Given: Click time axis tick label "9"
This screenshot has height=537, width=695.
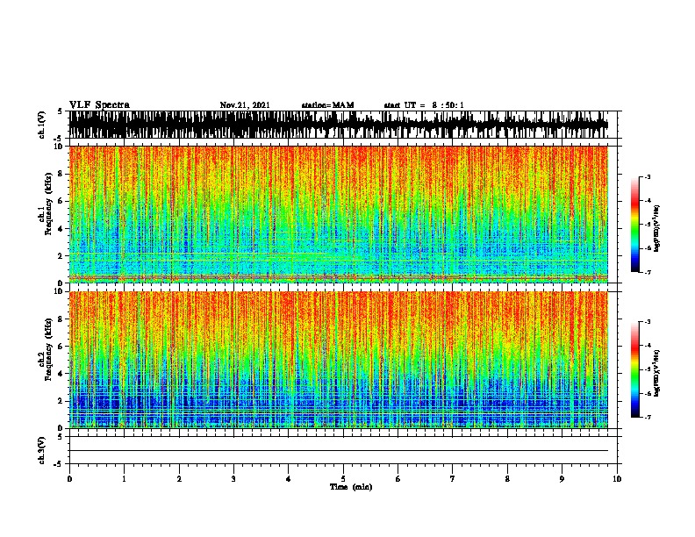Looking at the screenshot, I should [562, 479].
